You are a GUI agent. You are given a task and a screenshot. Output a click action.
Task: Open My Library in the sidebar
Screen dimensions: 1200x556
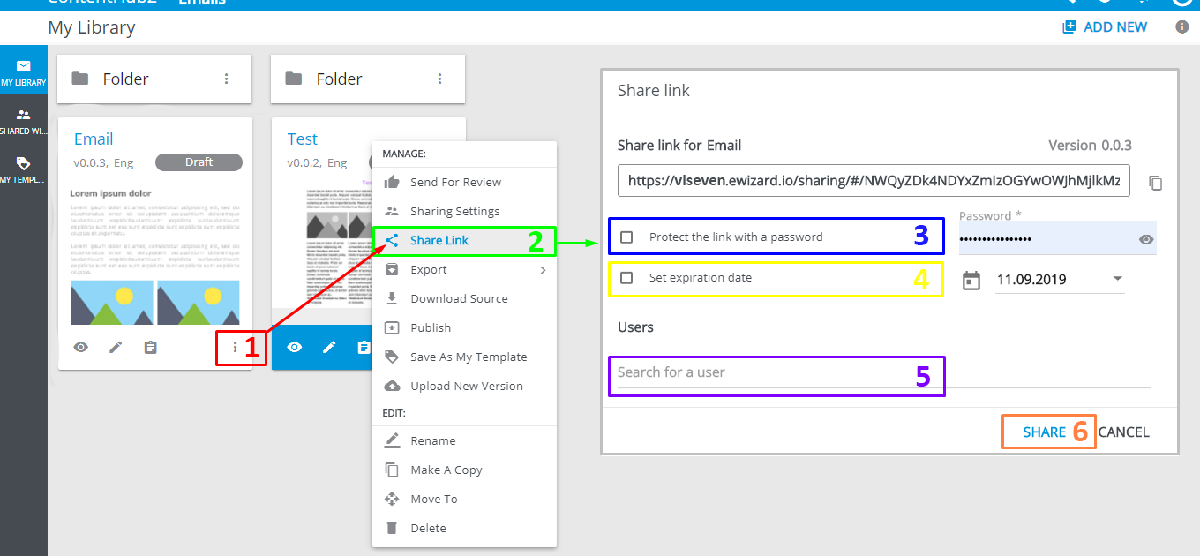[x=23, y=73]
